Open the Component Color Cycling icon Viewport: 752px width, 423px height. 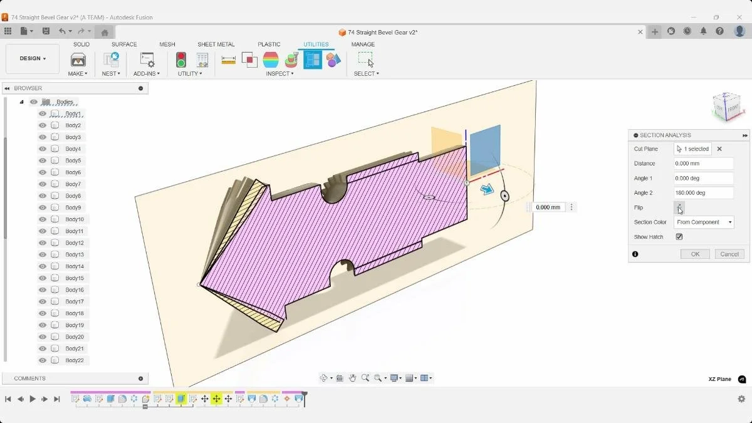[333, 60]
